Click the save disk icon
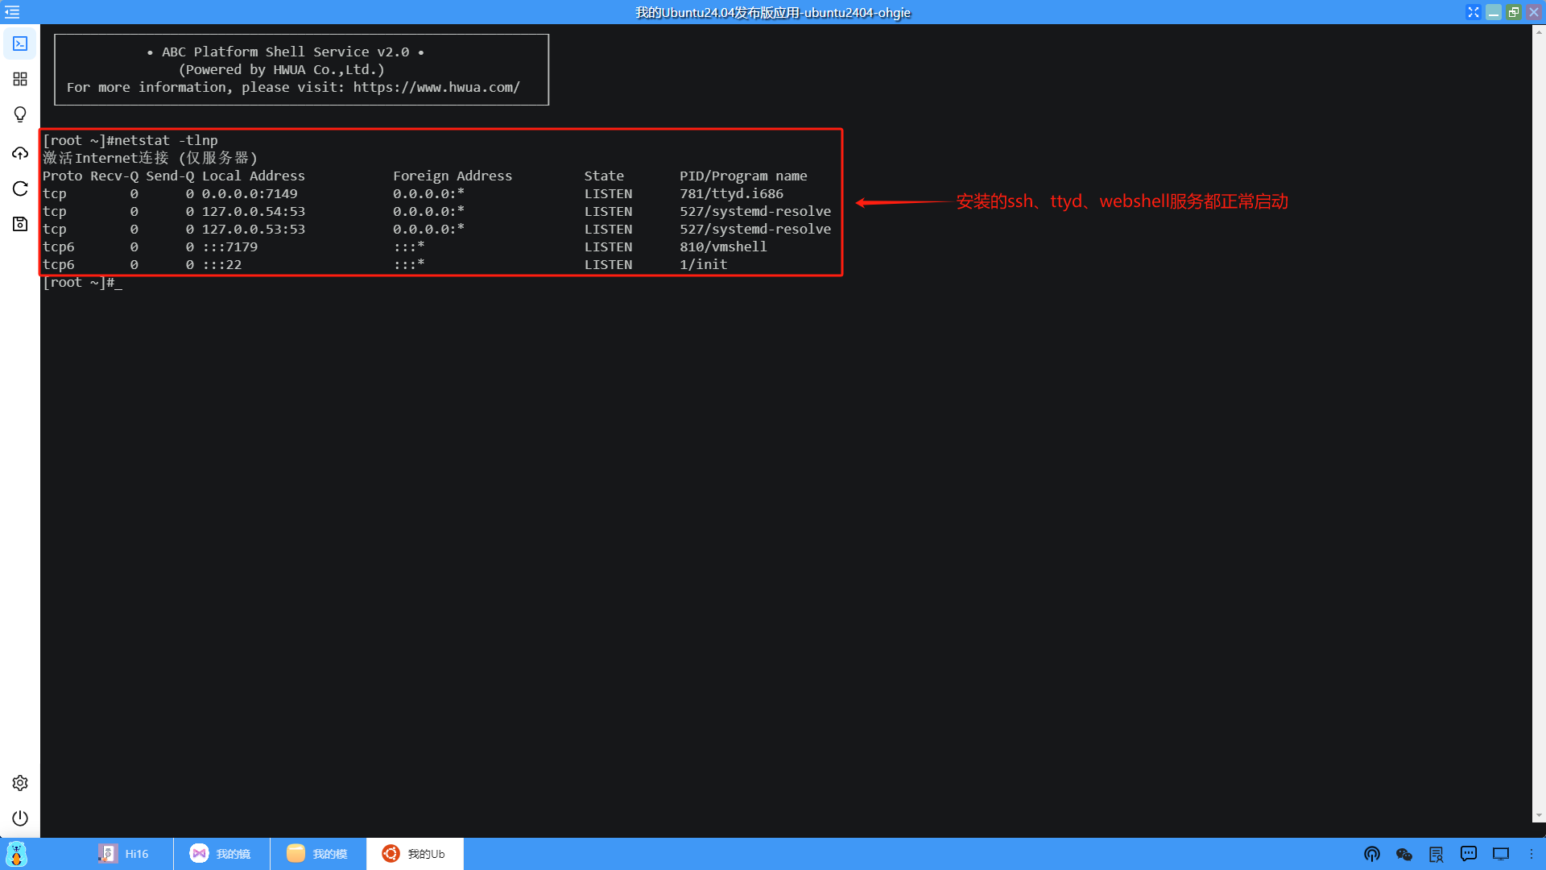Image resolution: width=1546 pixels, height=870 pixels. (x=20, y=224)
